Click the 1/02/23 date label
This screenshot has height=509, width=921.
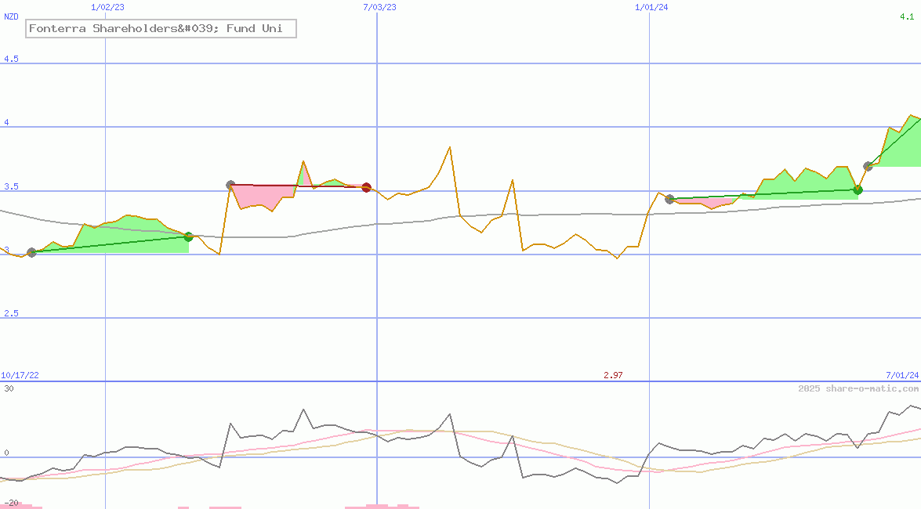(107, 7)
